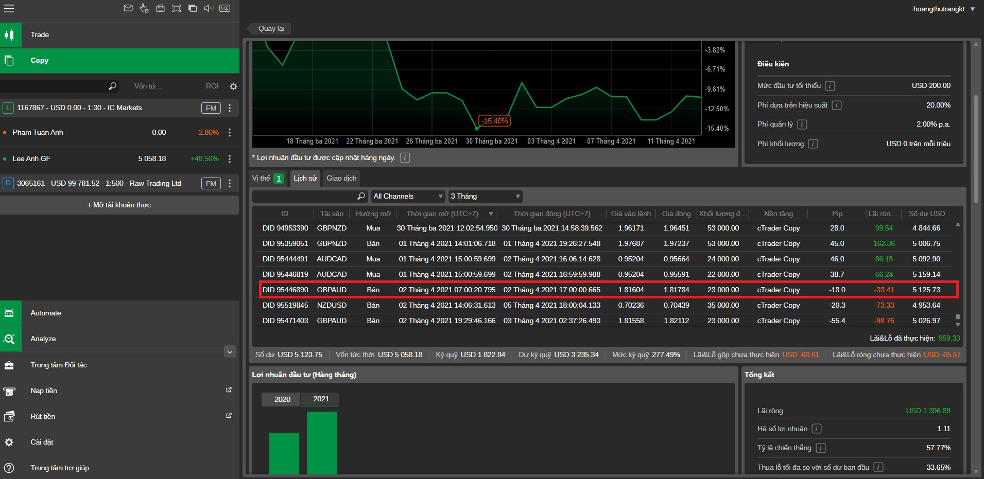Open the mail inbox envelope icon

pos(128,8)
